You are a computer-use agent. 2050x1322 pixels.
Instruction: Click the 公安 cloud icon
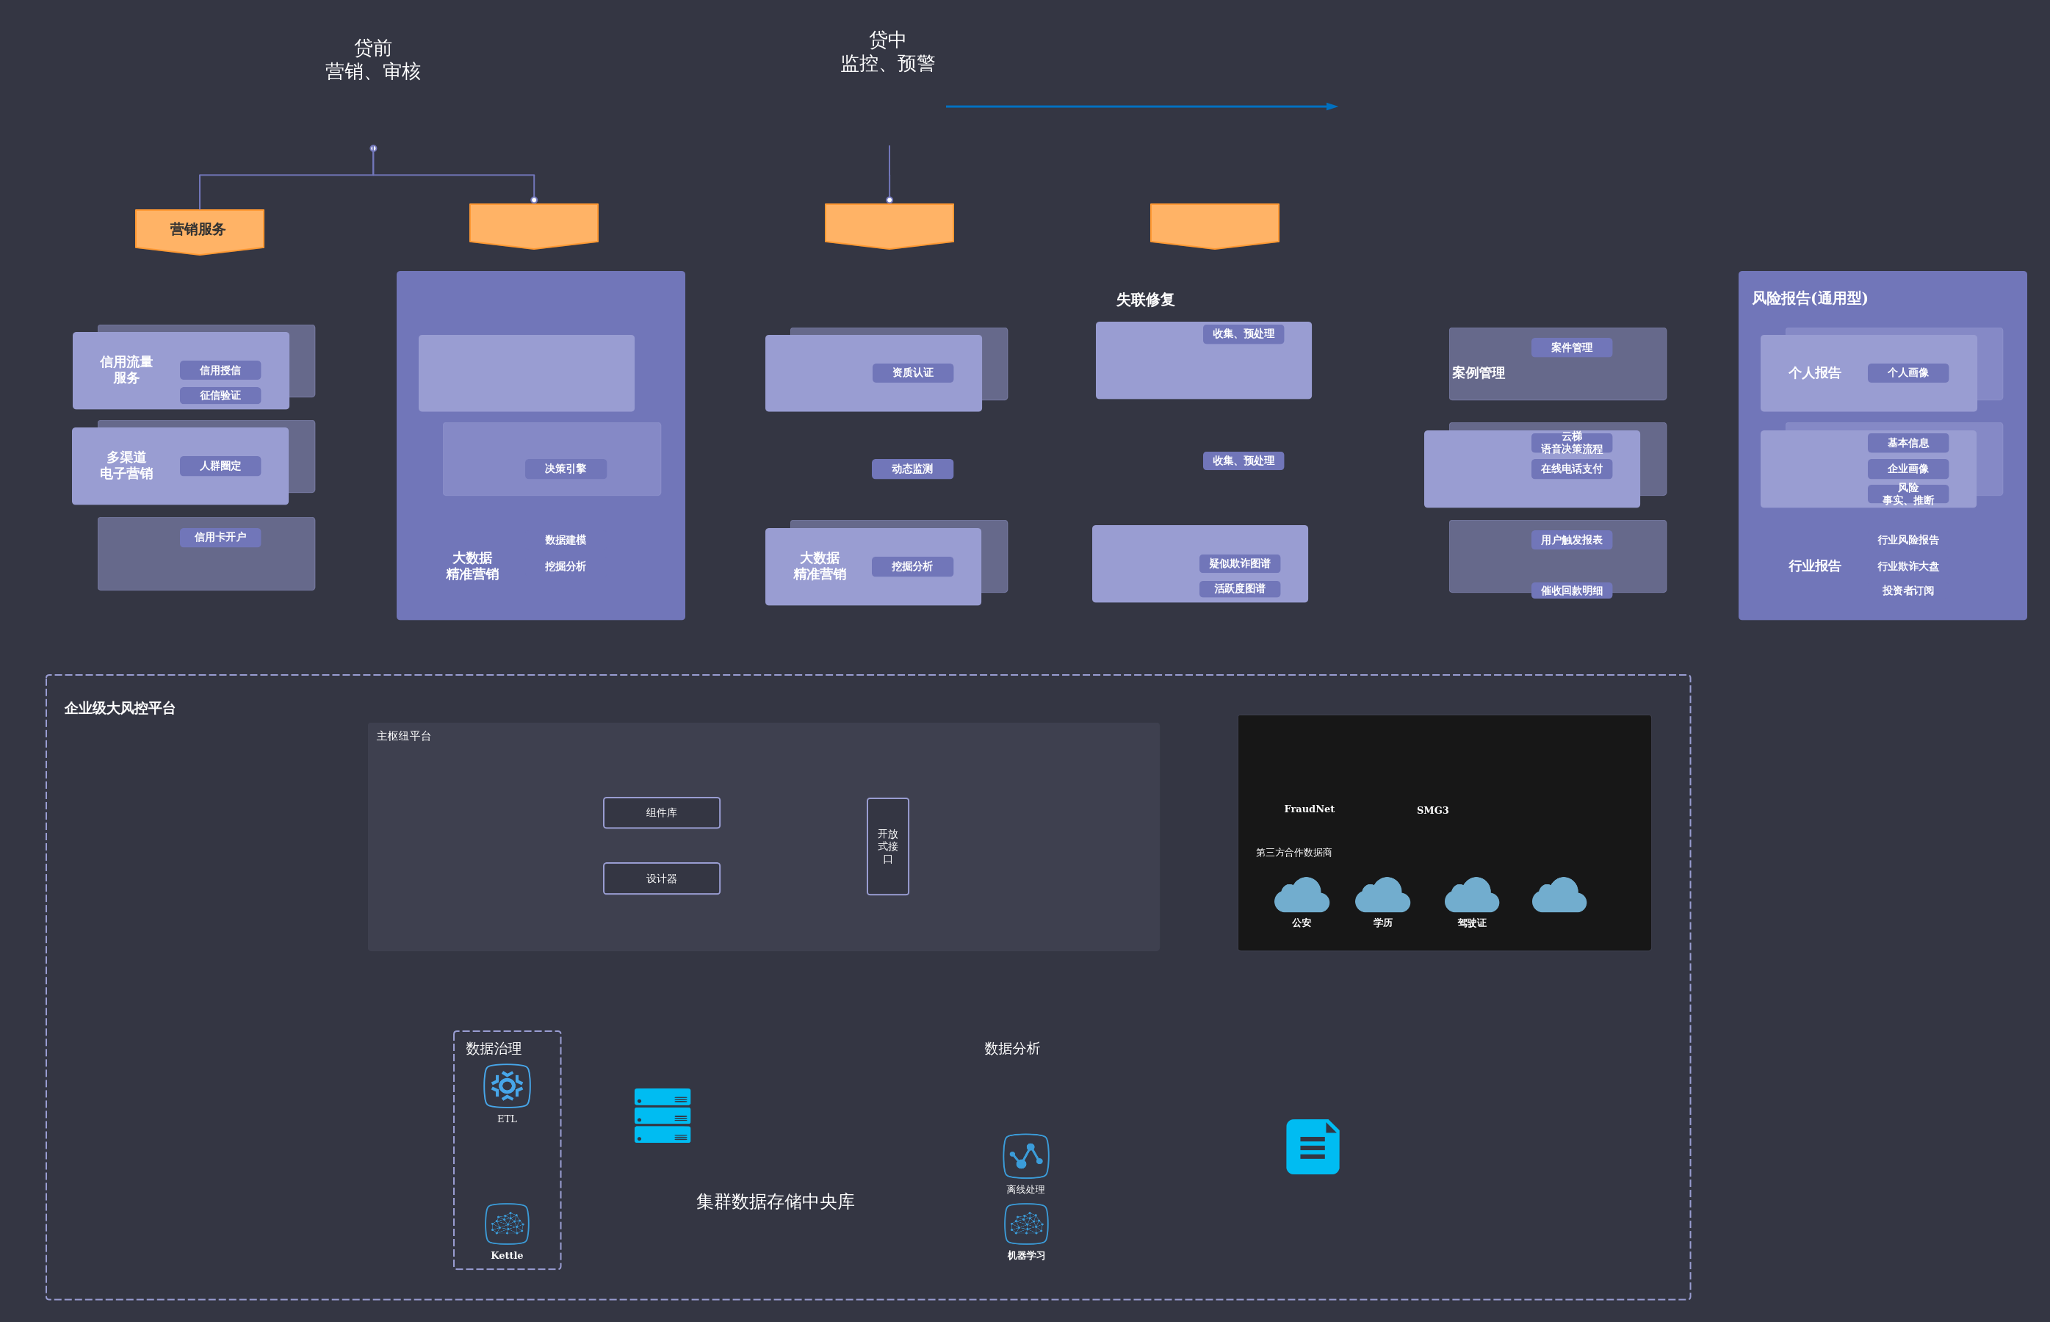coord(1302,895)
